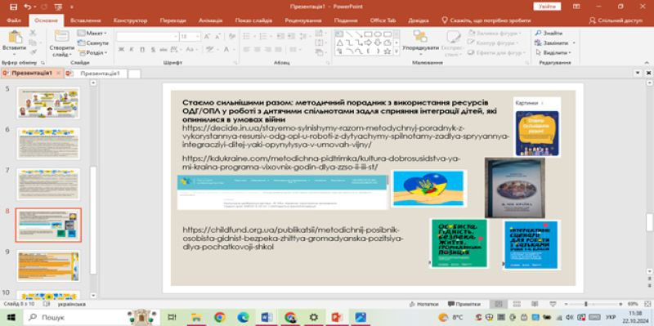Click the New Slide (Створити слайд) icon
Image resolution: width=654 pixels, height=326 pixels.
tap(62, 37)
